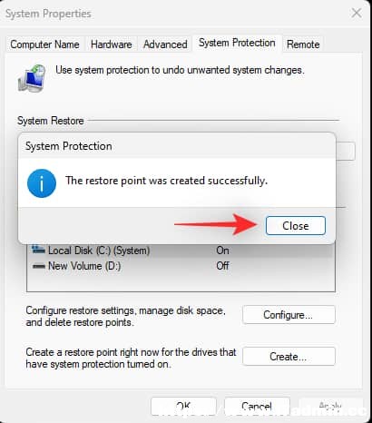Select the System Protection tab

click(x=237, y=43)
